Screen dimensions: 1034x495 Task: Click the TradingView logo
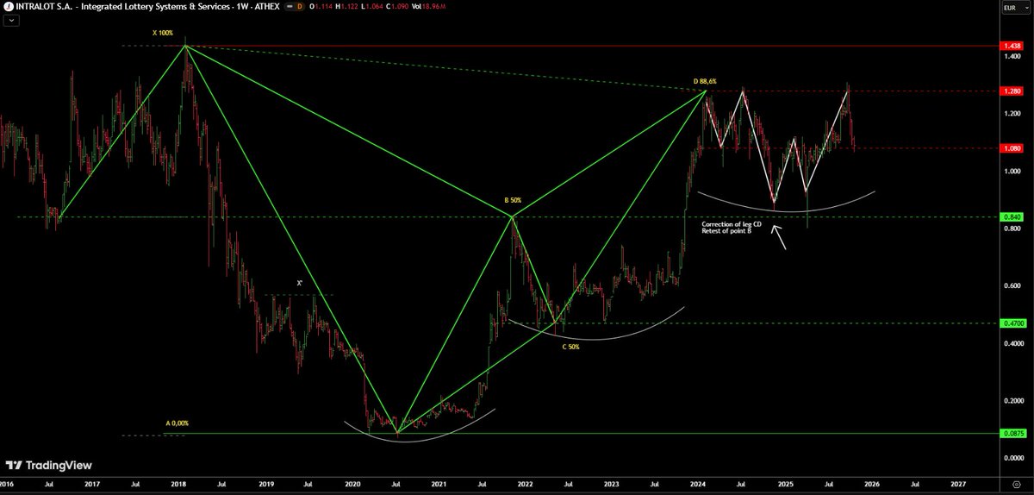[x=49, y=464]
